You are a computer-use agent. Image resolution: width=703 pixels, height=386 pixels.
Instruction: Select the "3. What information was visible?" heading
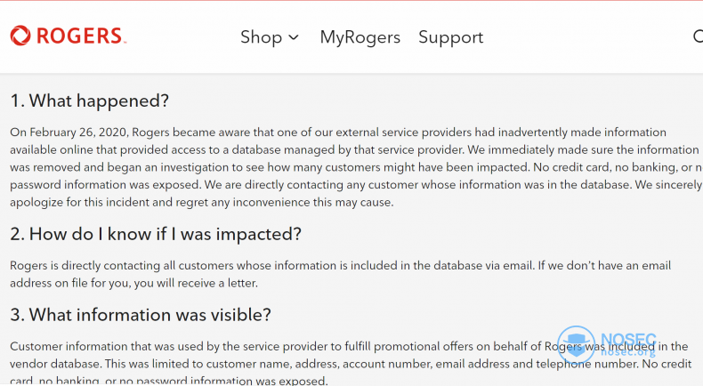(x=141, y=315)
